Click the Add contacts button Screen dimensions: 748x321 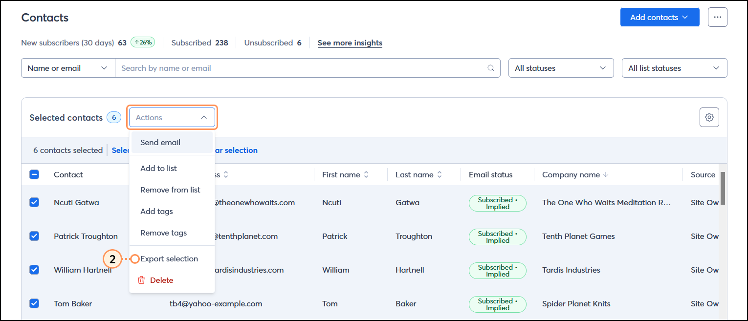pos(660,17)
